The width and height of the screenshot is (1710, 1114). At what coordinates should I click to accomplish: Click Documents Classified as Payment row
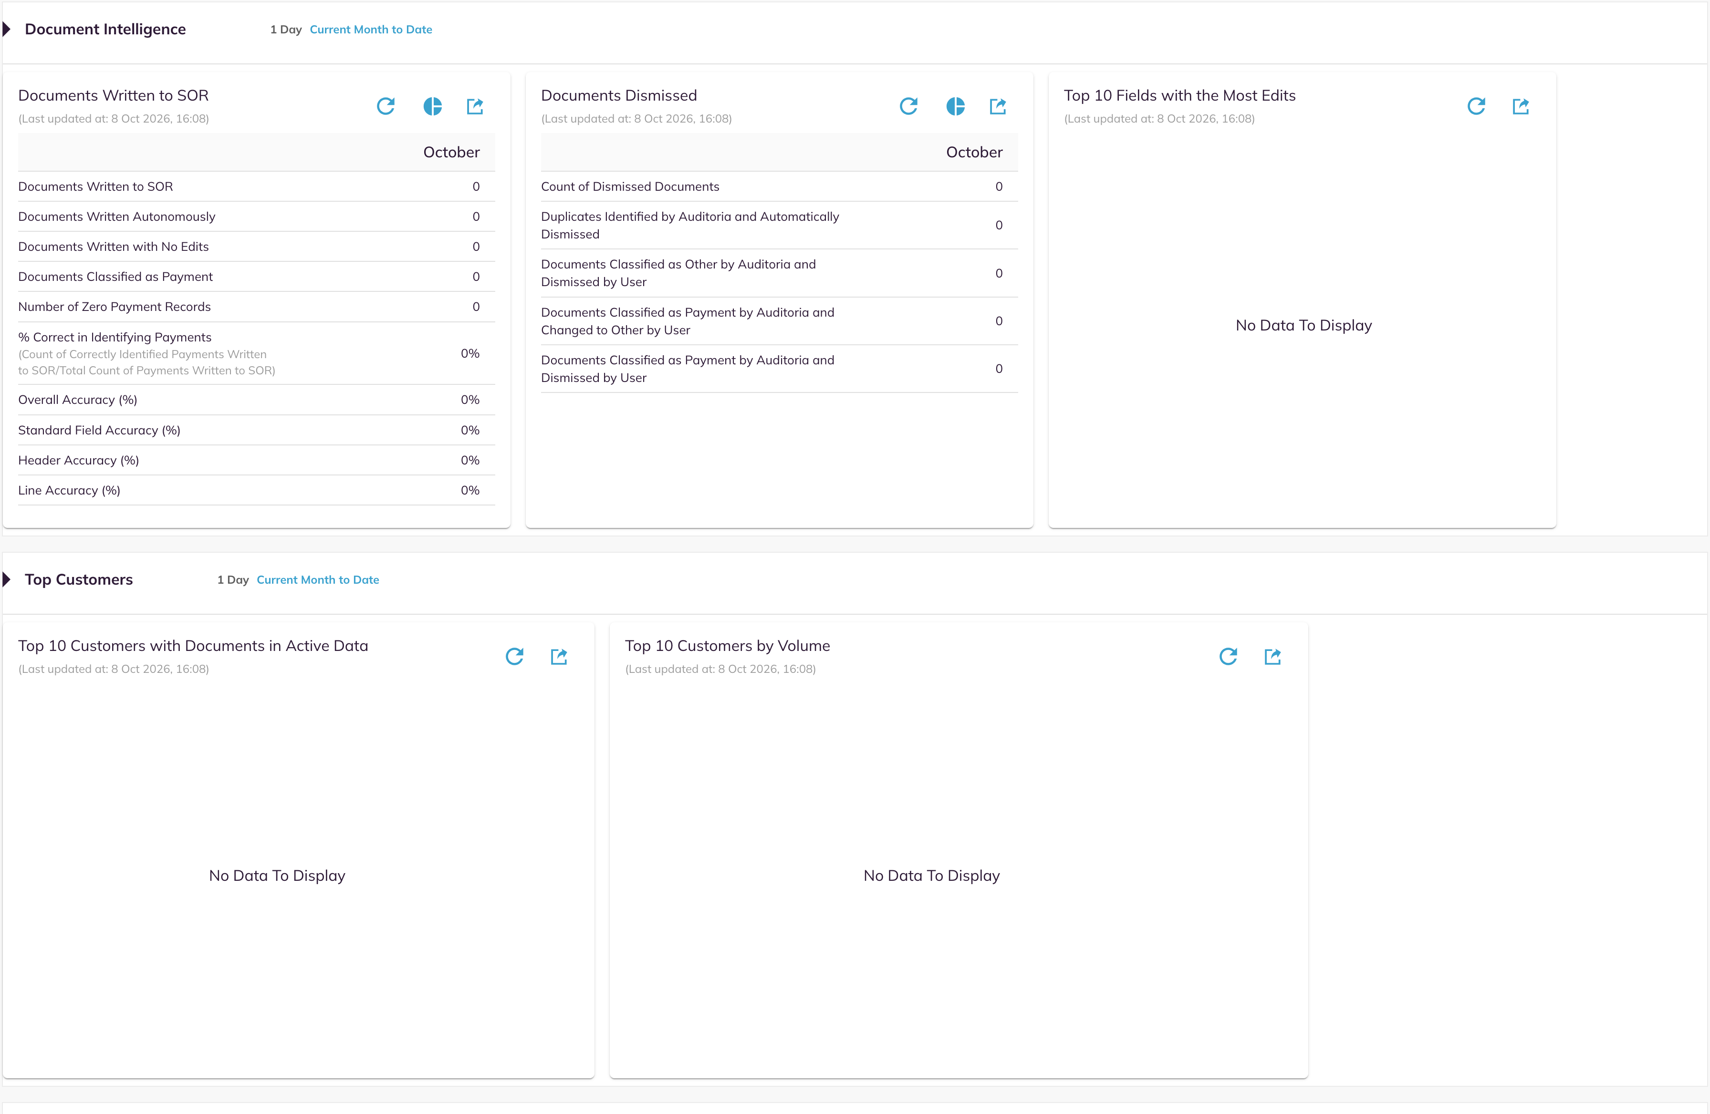pyautogui.click(x=257, y=277)
